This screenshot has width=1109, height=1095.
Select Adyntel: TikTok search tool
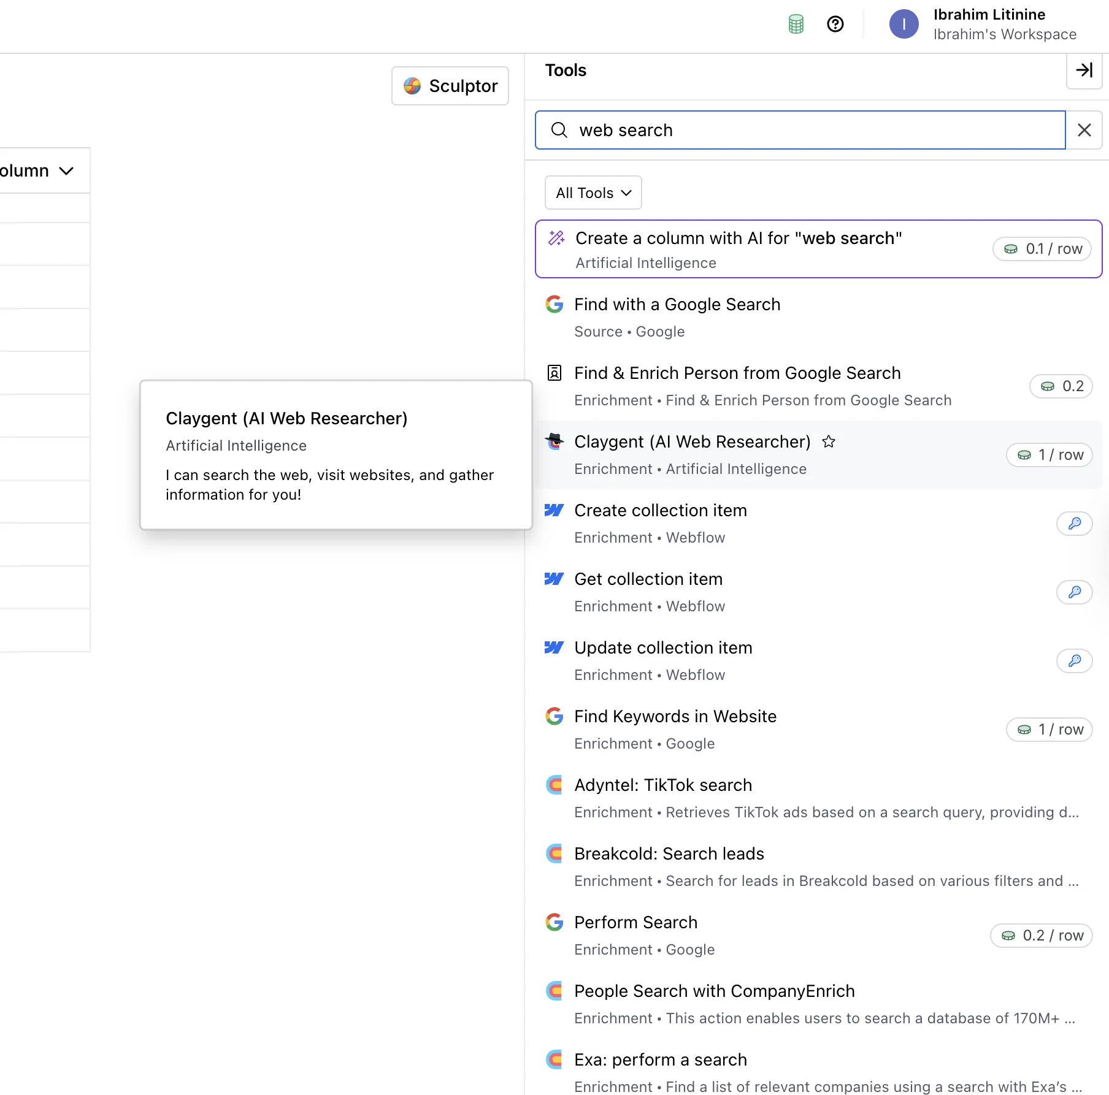click(819, 798)
